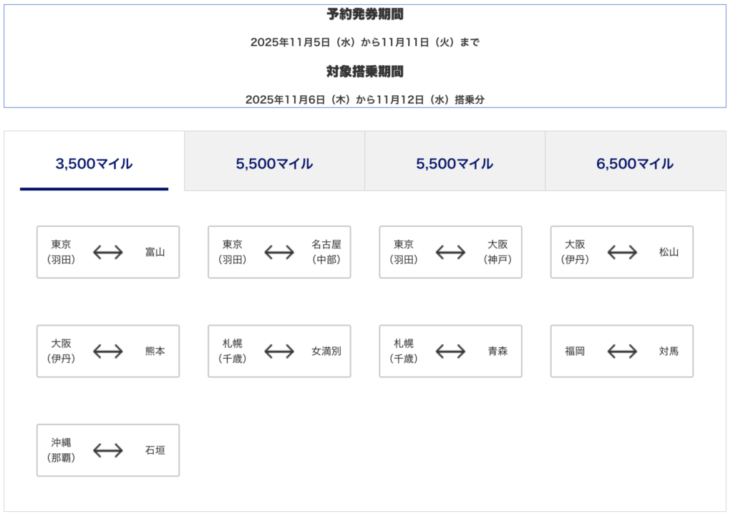Screen dimensions: 733x519
Task: Open the third tab labeled 5,500マイル
Action: pos(455,163)
